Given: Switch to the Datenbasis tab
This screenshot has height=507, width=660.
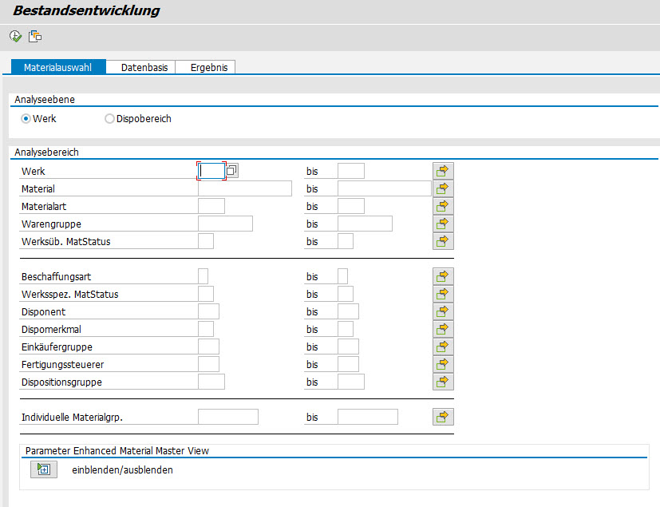Looking at the screenshot, I should 141,67.
